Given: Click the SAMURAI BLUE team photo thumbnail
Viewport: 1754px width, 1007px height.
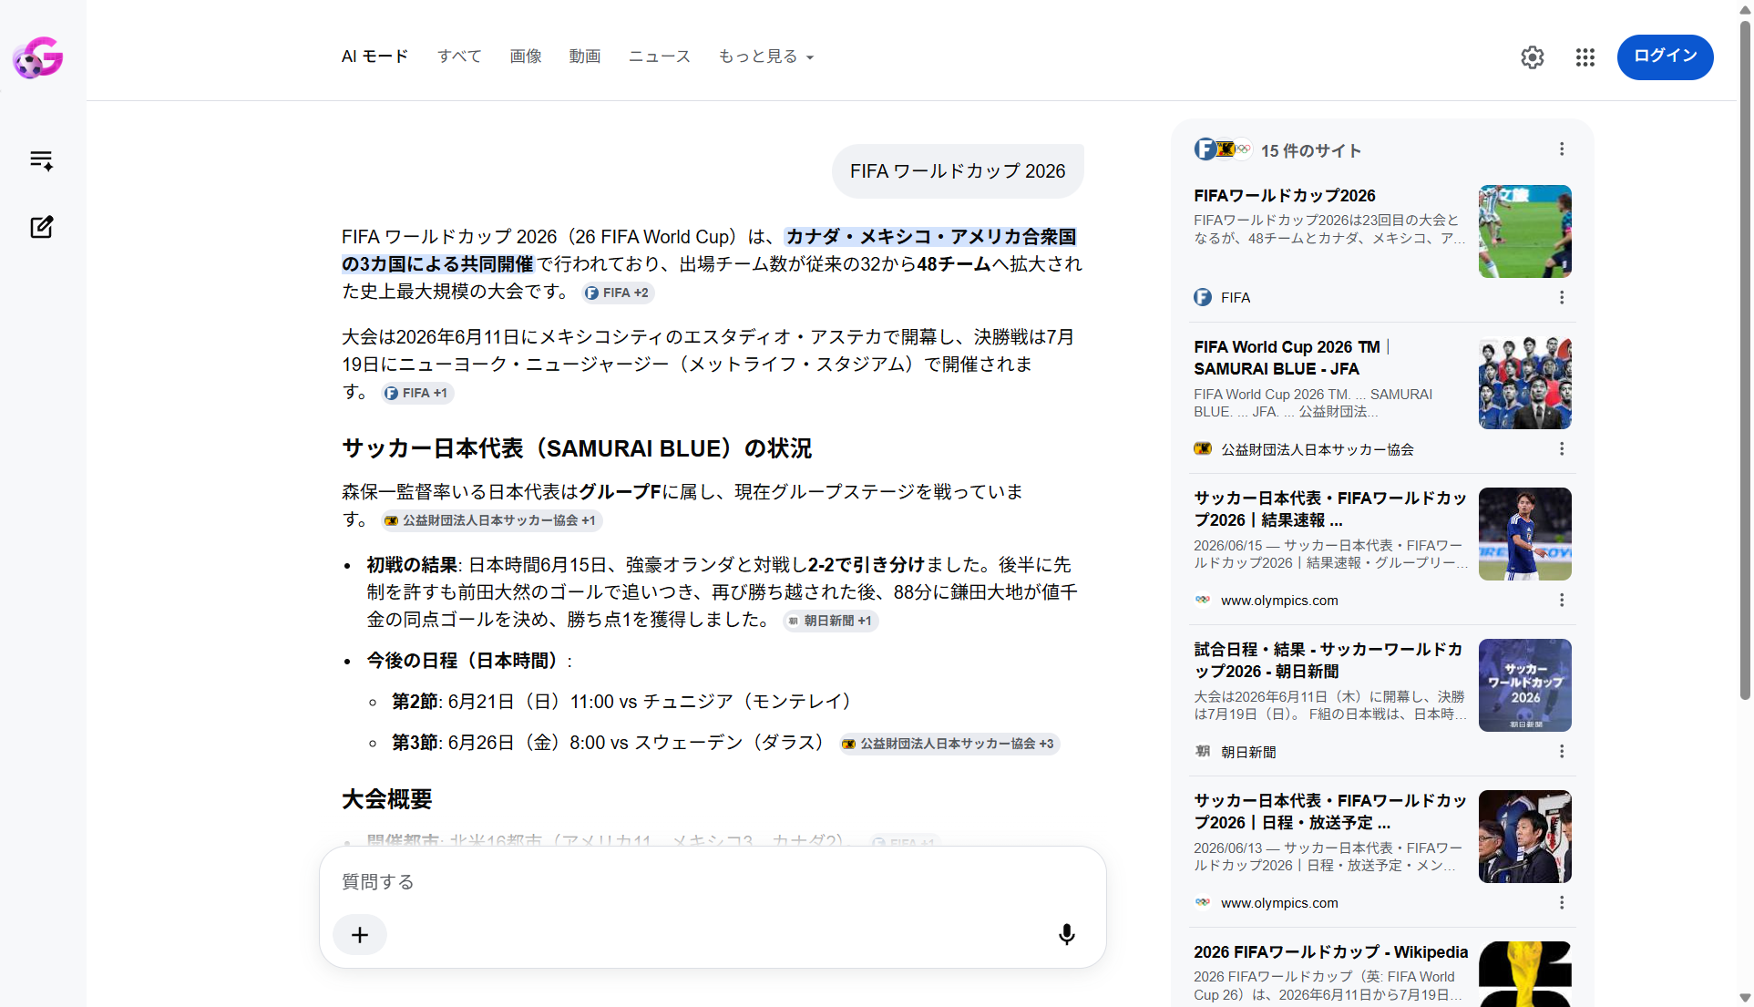Looking at the screenshot, I should [x=1525, y=383].
